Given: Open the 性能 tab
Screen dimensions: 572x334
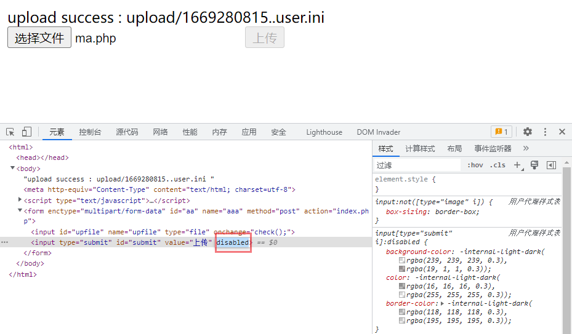Looking at the screenshot, I should pos(190,132).
